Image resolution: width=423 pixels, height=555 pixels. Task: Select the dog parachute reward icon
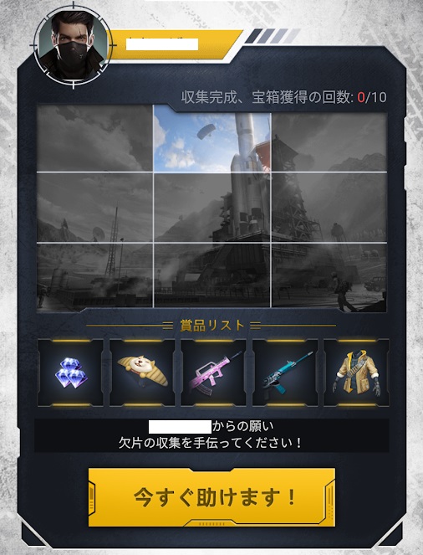coord(142,373)
